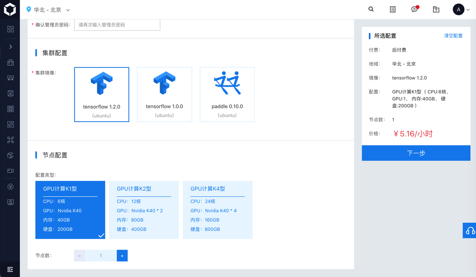The height and width of the screenshot is (277, 476).
Task: Open the building-shaped icon in the sidebar
Action: [x=10, y=62]
